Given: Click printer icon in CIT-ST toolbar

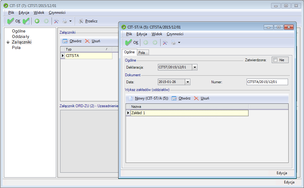Looking at the screenshot, I should (65, 21).
